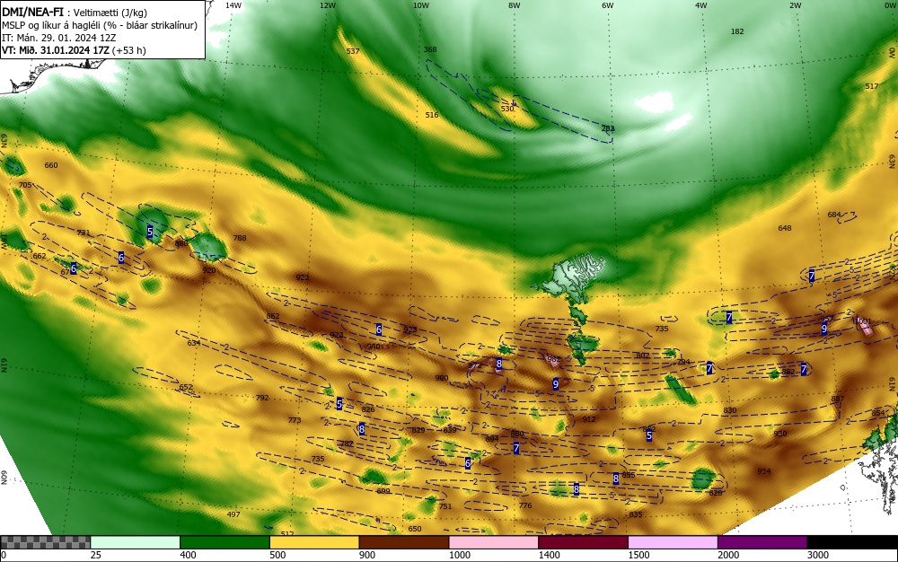
Task: Pick the dark green 400–500 legend swatch
Action: [x=224, y=542]
